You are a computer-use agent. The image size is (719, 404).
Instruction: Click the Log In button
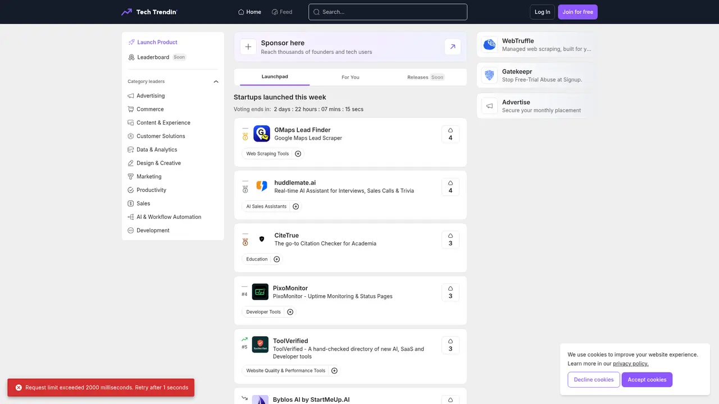point(543,12)
